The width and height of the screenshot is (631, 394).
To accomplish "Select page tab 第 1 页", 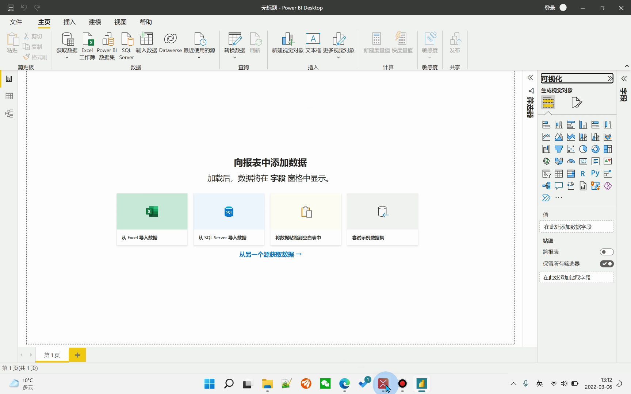I will [x=52, y=355].
